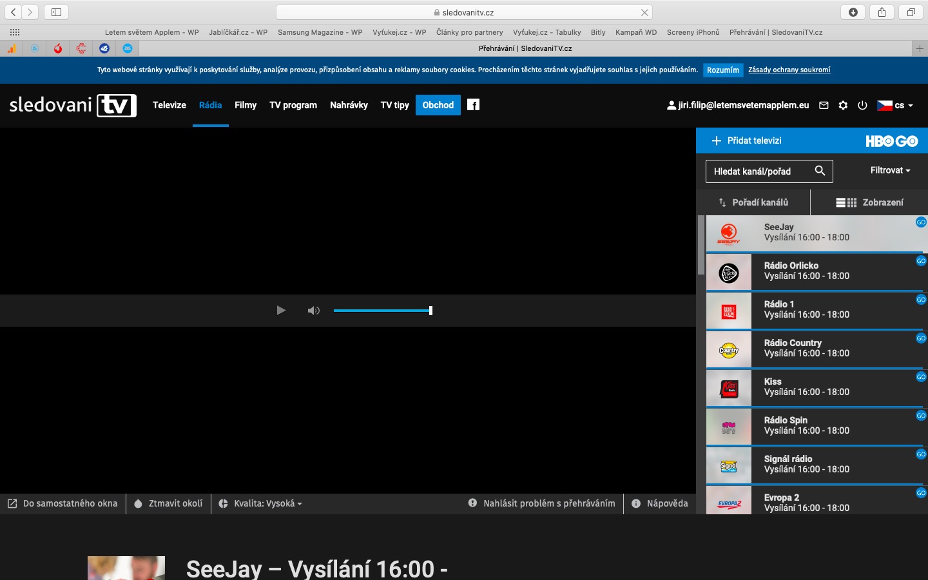
Task: Select the Rádio Spin logo
Action: 729,427
